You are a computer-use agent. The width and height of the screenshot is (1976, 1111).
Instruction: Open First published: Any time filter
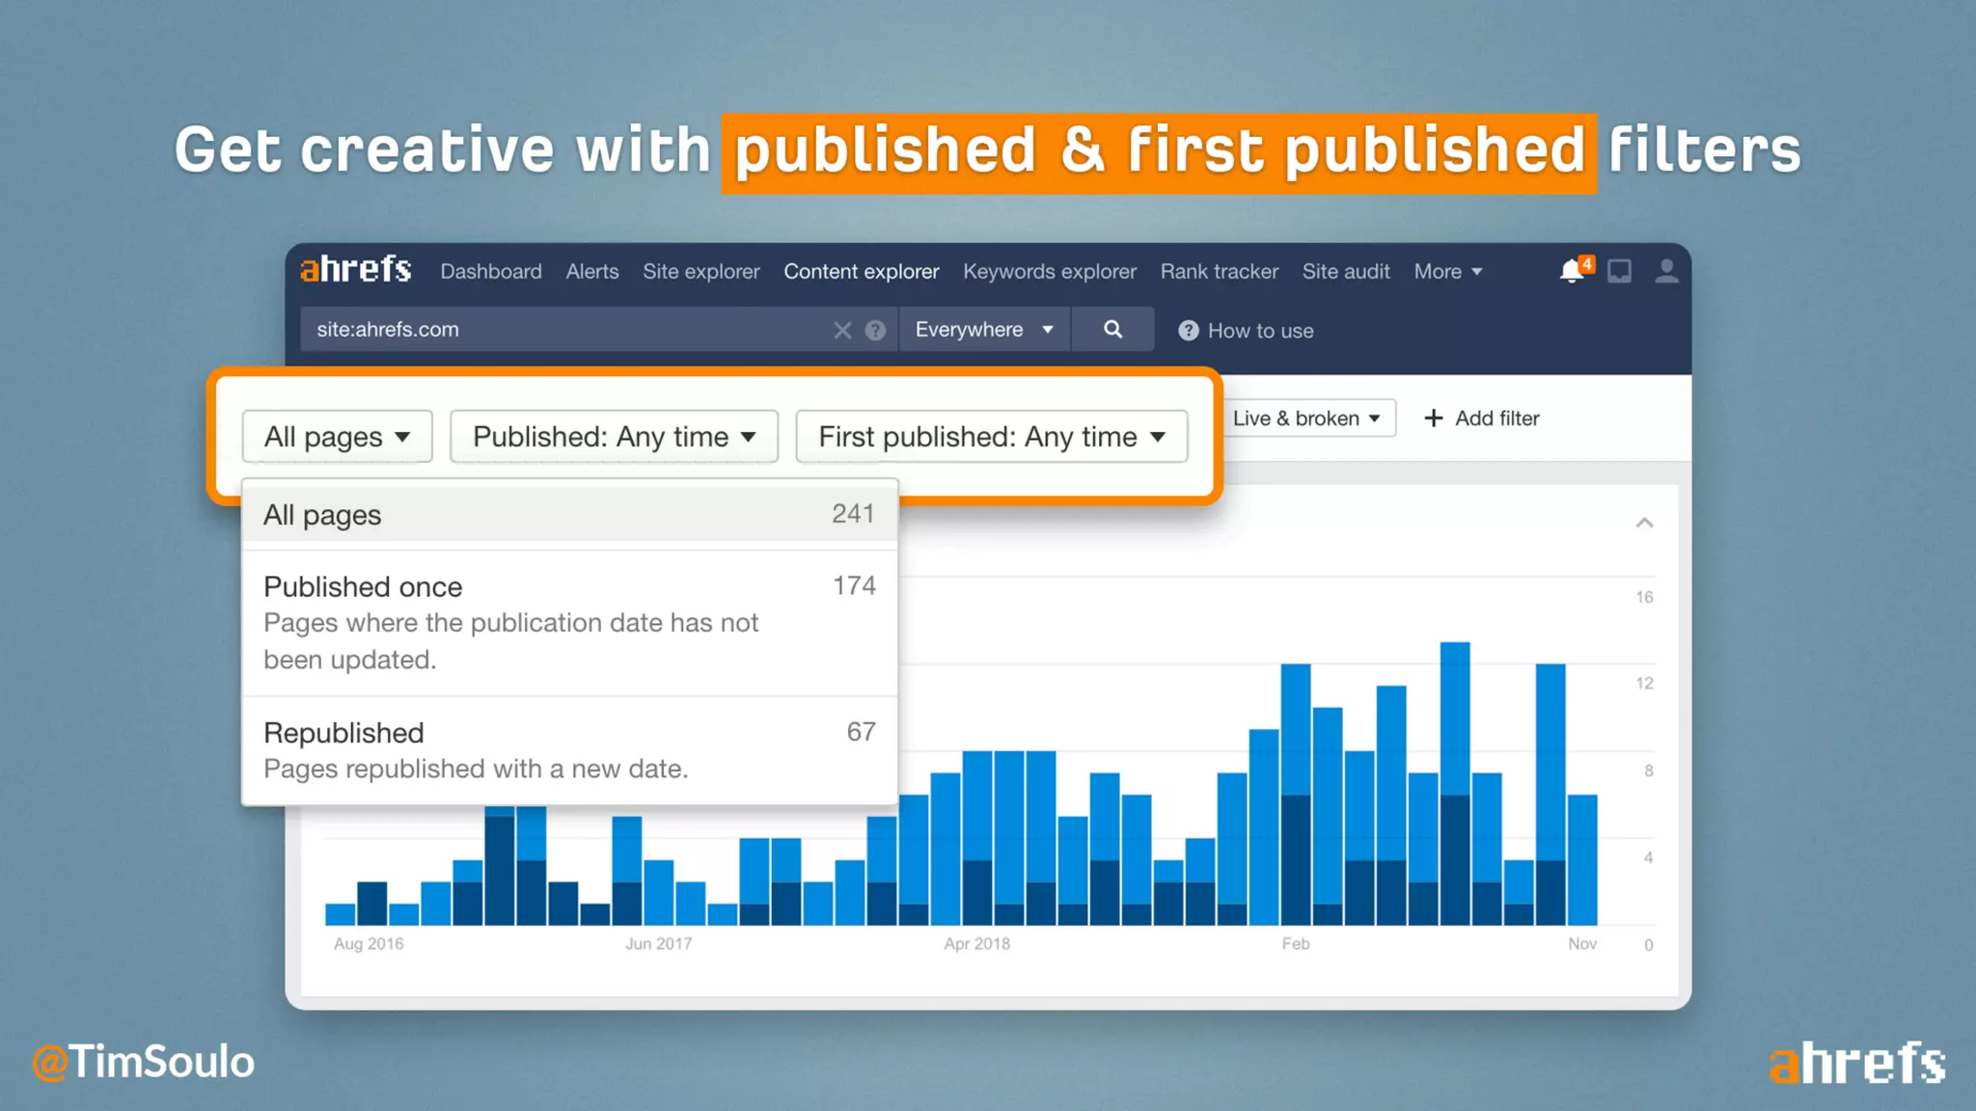pyautogui.click(x=992, y=437)
